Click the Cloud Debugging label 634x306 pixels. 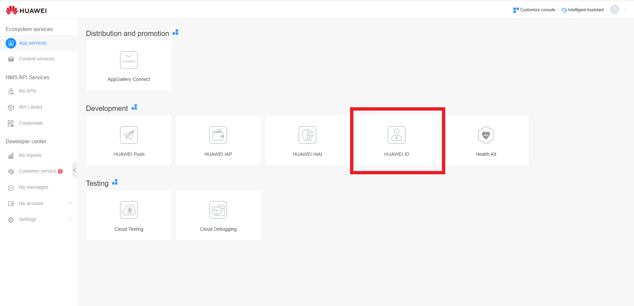(218, 229)
